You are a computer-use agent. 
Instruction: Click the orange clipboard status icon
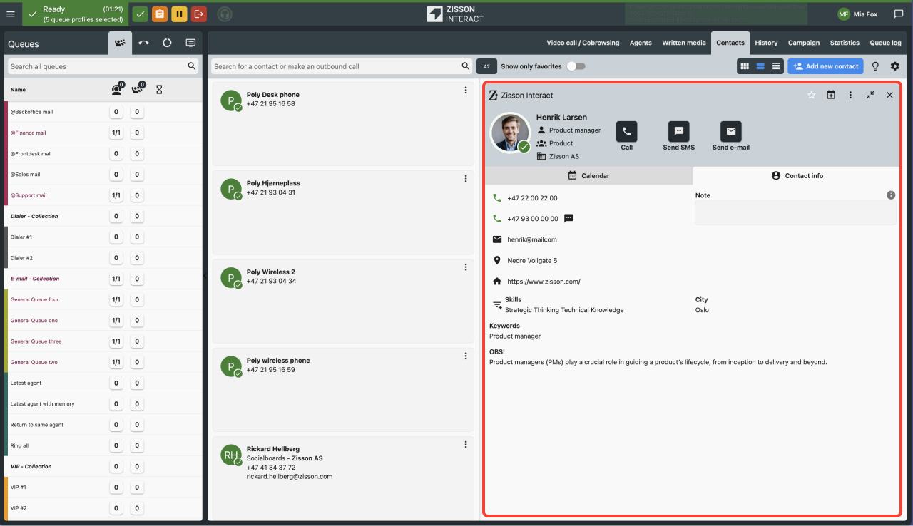pyautogui.click(x=160, y=14)
